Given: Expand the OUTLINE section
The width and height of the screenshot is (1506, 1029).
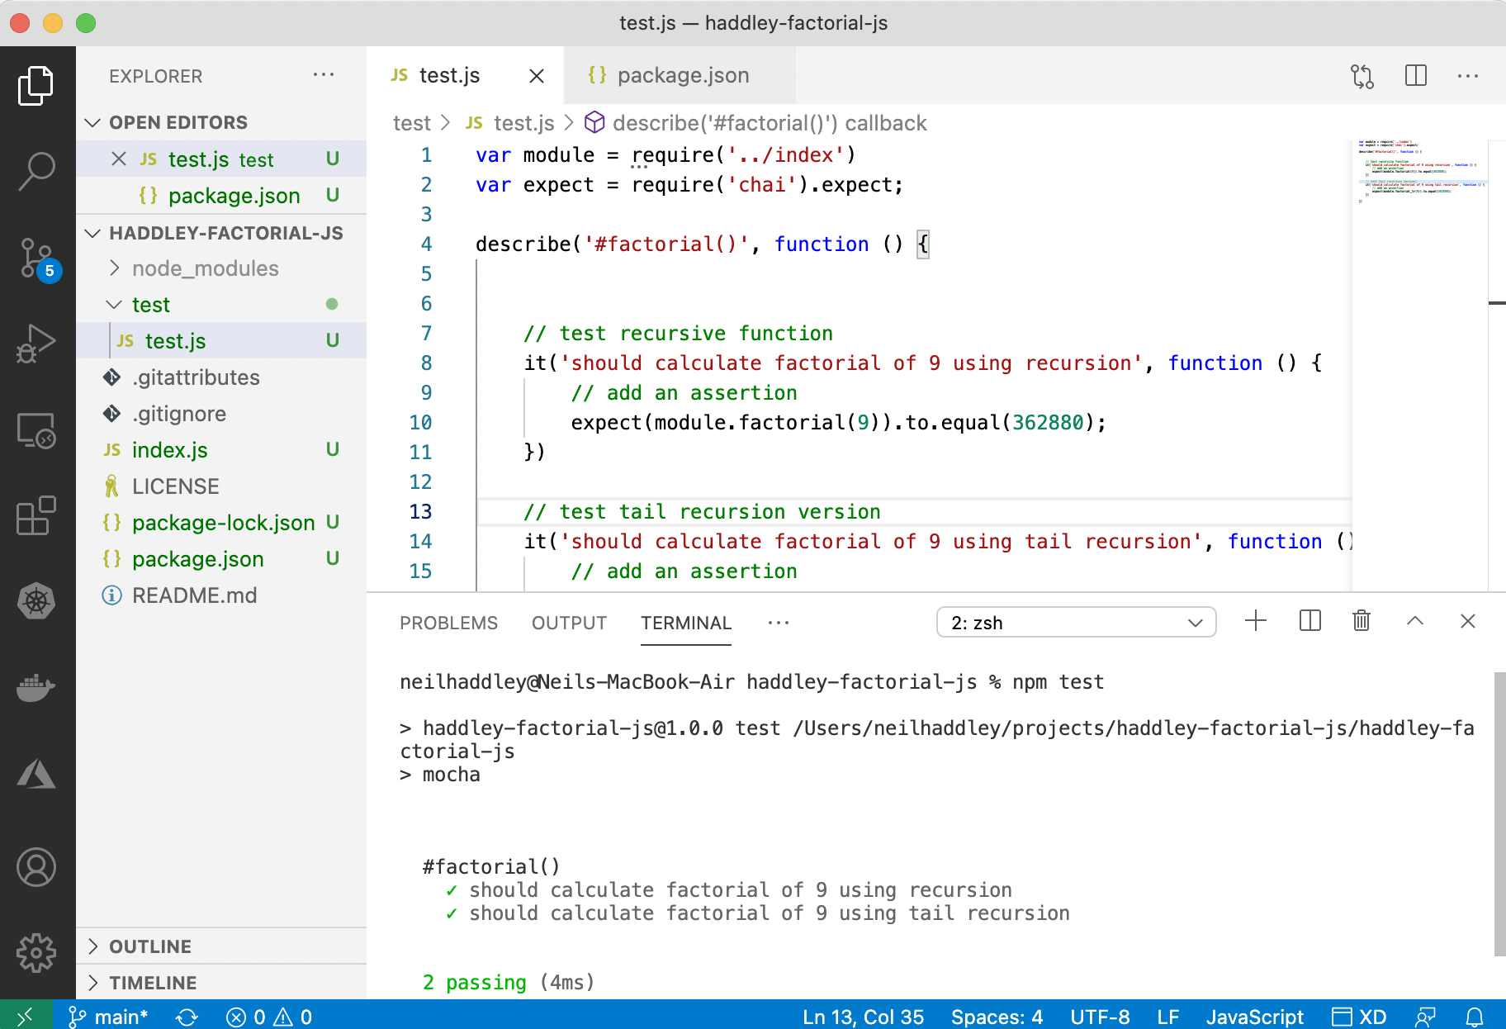Looking at the screenshot, I should pyautogui.click(x=150, y=946).
